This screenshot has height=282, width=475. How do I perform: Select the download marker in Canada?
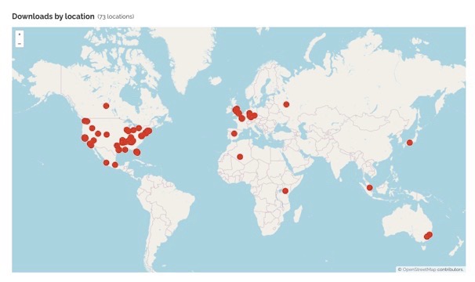pyautogui.click(x=106, y=106)
